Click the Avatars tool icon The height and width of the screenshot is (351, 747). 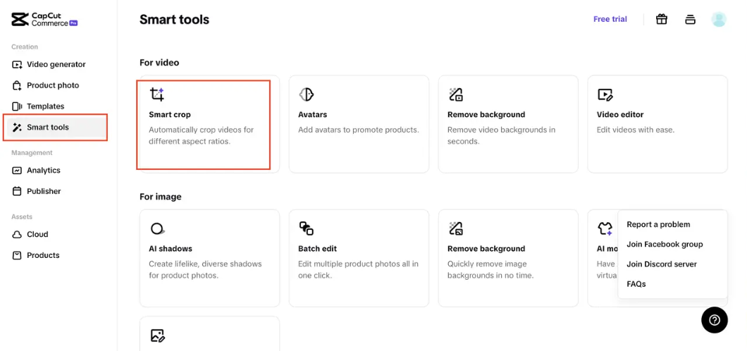pyautogui.click(x=306, y=94)
